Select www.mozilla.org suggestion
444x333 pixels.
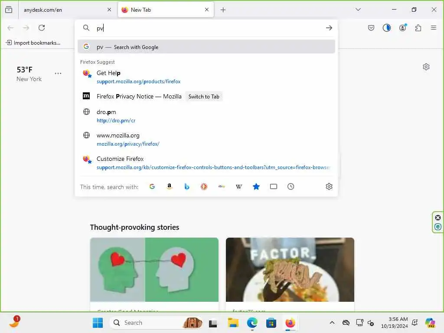tap(206, 140)
